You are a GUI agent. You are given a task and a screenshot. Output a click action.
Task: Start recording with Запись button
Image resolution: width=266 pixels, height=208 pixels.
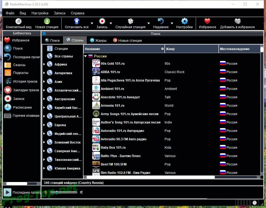[x=102, y=24]
